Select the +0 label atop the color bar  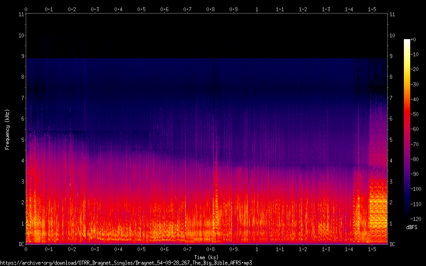[414, 40]
